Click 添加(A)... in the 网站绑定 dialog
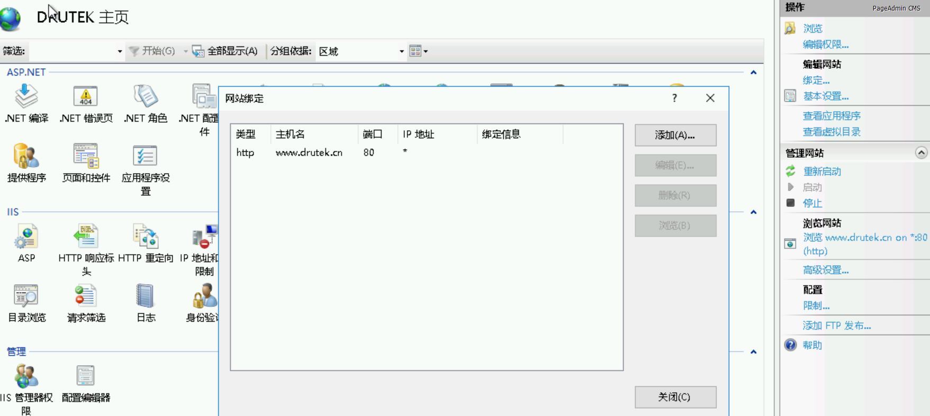The image size is (930, 416). pyautogui.click(x=675, y=135)
